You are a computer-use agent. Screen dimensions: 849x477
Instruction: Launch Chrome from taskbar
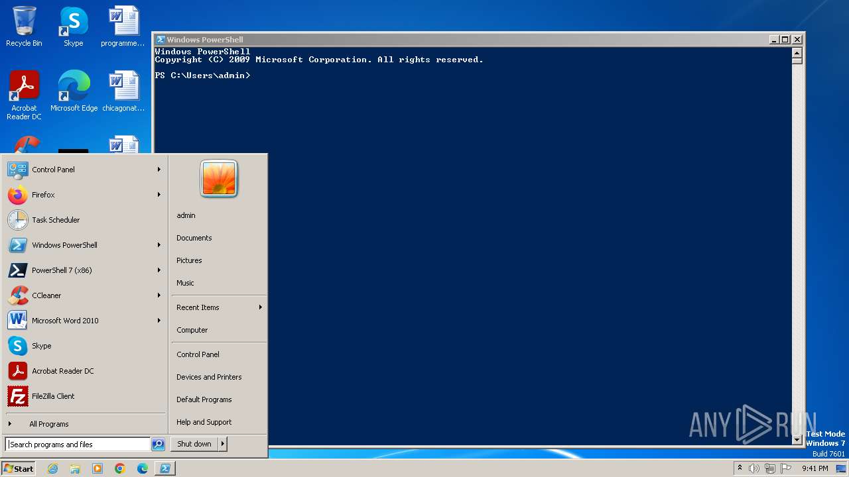tap(120, 468)
